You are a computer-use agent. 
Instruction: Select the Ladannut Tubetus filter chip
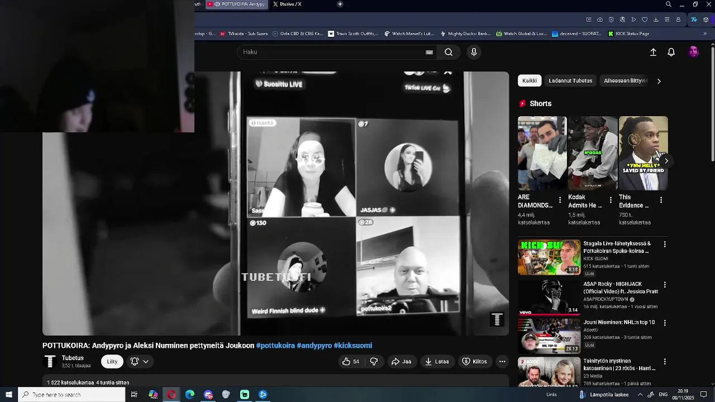[x=570, y=81]
